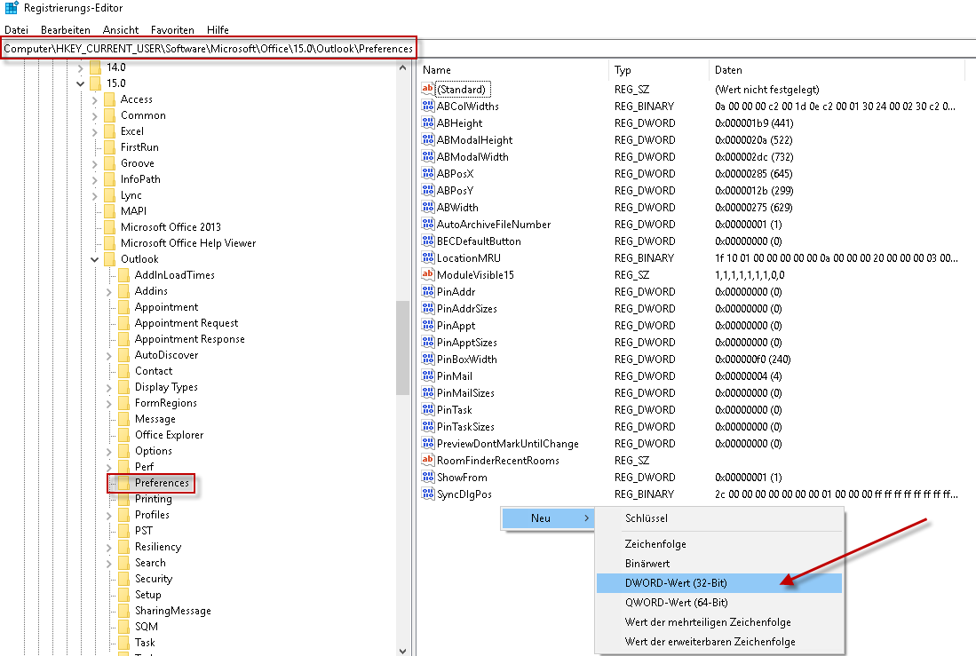
Task: Click the PinApptSizes value name
Action: [x=467, y=343]
